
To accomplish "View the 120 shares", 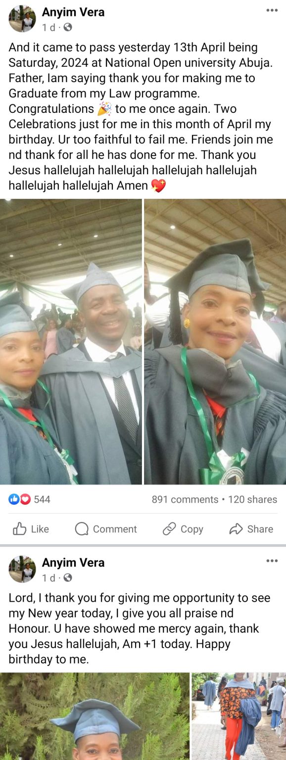I will click(252, 499).
